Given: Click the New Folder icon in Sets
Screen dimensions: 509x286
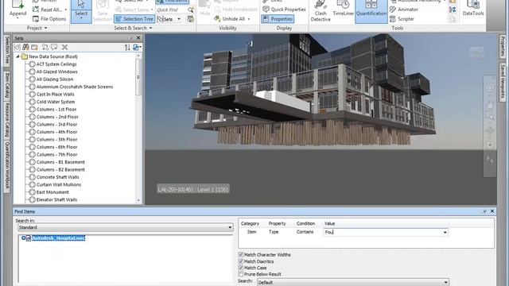Looking at the screenshot, I should coord(35,48).
